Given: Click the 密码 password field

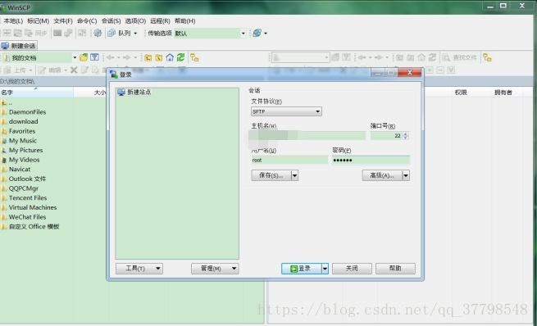Looking at the screenshot, I should tap(371, 160).
